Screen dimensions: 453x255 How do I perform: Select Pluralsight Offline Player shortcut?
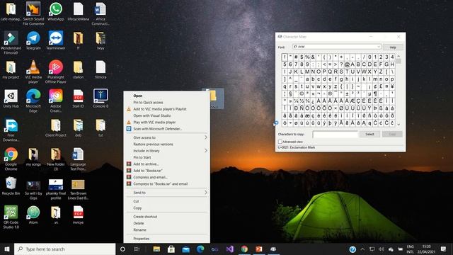[x=55, y=72]
